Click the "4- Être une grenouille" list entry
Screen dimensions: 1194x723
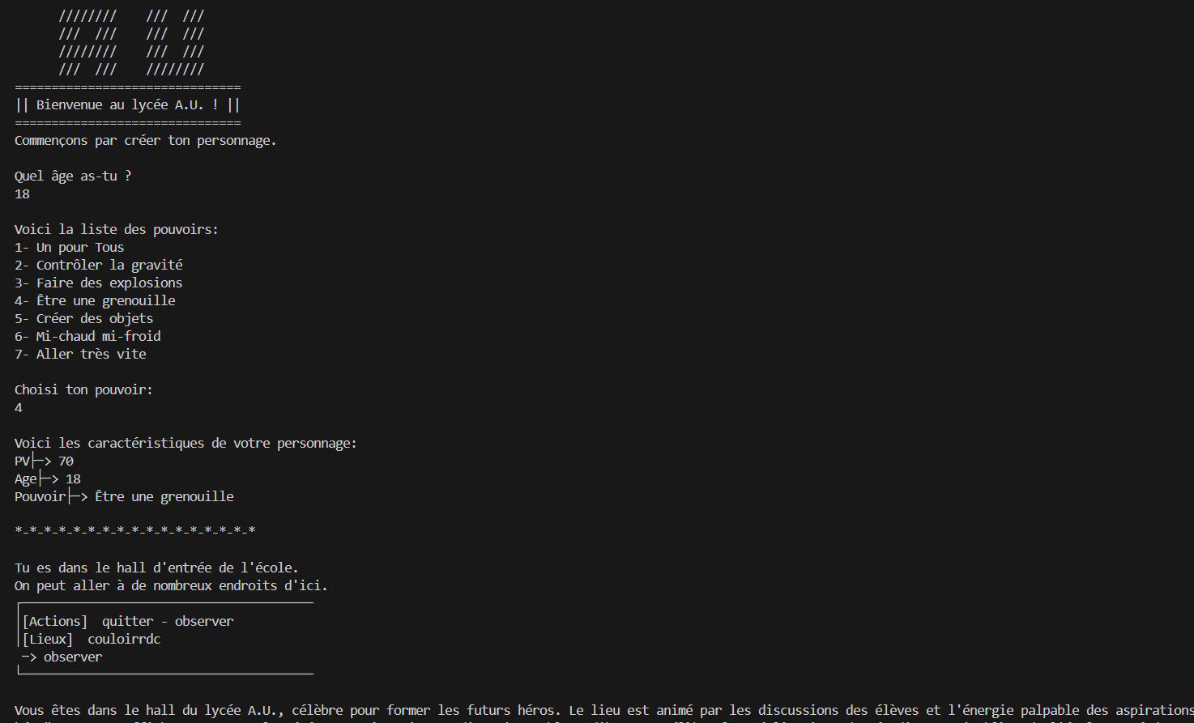point(95,300)
